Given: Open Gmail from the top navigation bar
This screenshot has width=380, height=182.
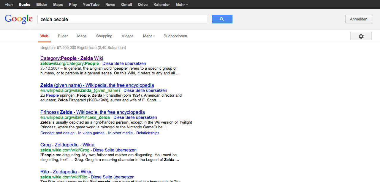Looking at the screenshot, I should pos(126,4).
